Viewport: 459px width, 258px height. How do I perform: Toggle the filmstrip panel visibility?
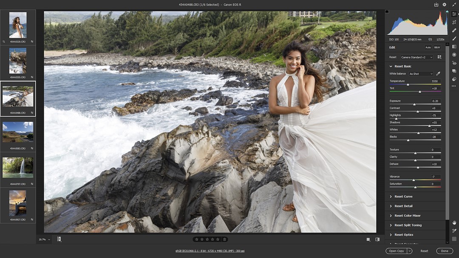tap(59, 239)
